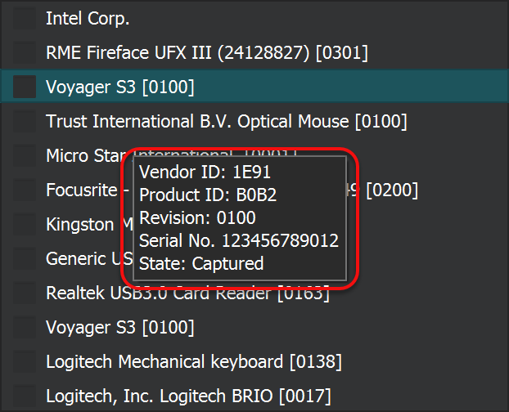Tick checkbox of the unhighlighted Voyager S3
The height and width of the screenshot is (412, 509).
(x=25, y=327)
